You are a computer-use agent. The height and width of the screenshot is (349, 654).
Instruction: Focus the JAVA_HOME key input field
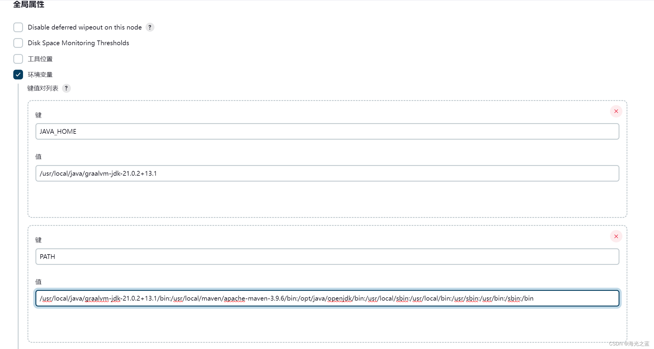click(x=327, y=131)
